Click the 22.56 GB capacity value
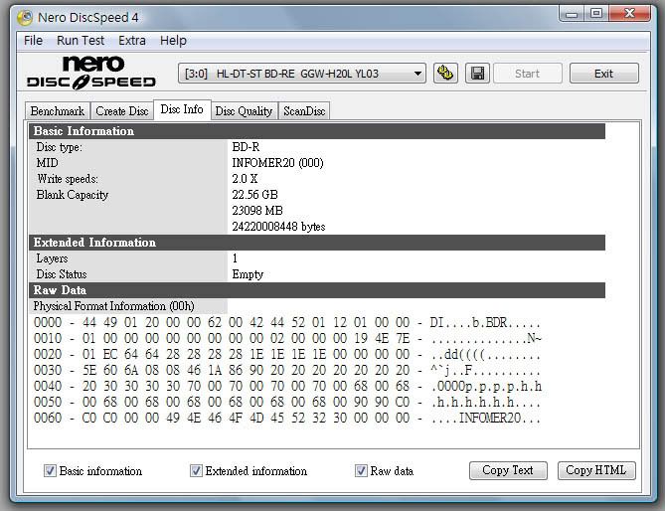The width and height of the screenshot is (665, 511). pyautogui.click(x=254, y=195)
